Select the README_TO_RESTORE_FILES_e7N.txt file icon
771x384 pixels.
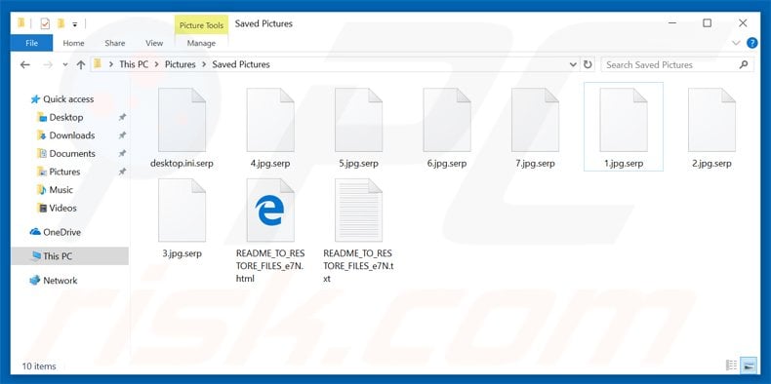pyautogui.click(x=358, y=211)
